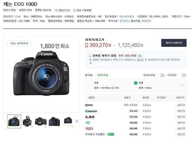
Task: Click the 찜하기 link in mobile notice
Action: [x=140, y=60]
